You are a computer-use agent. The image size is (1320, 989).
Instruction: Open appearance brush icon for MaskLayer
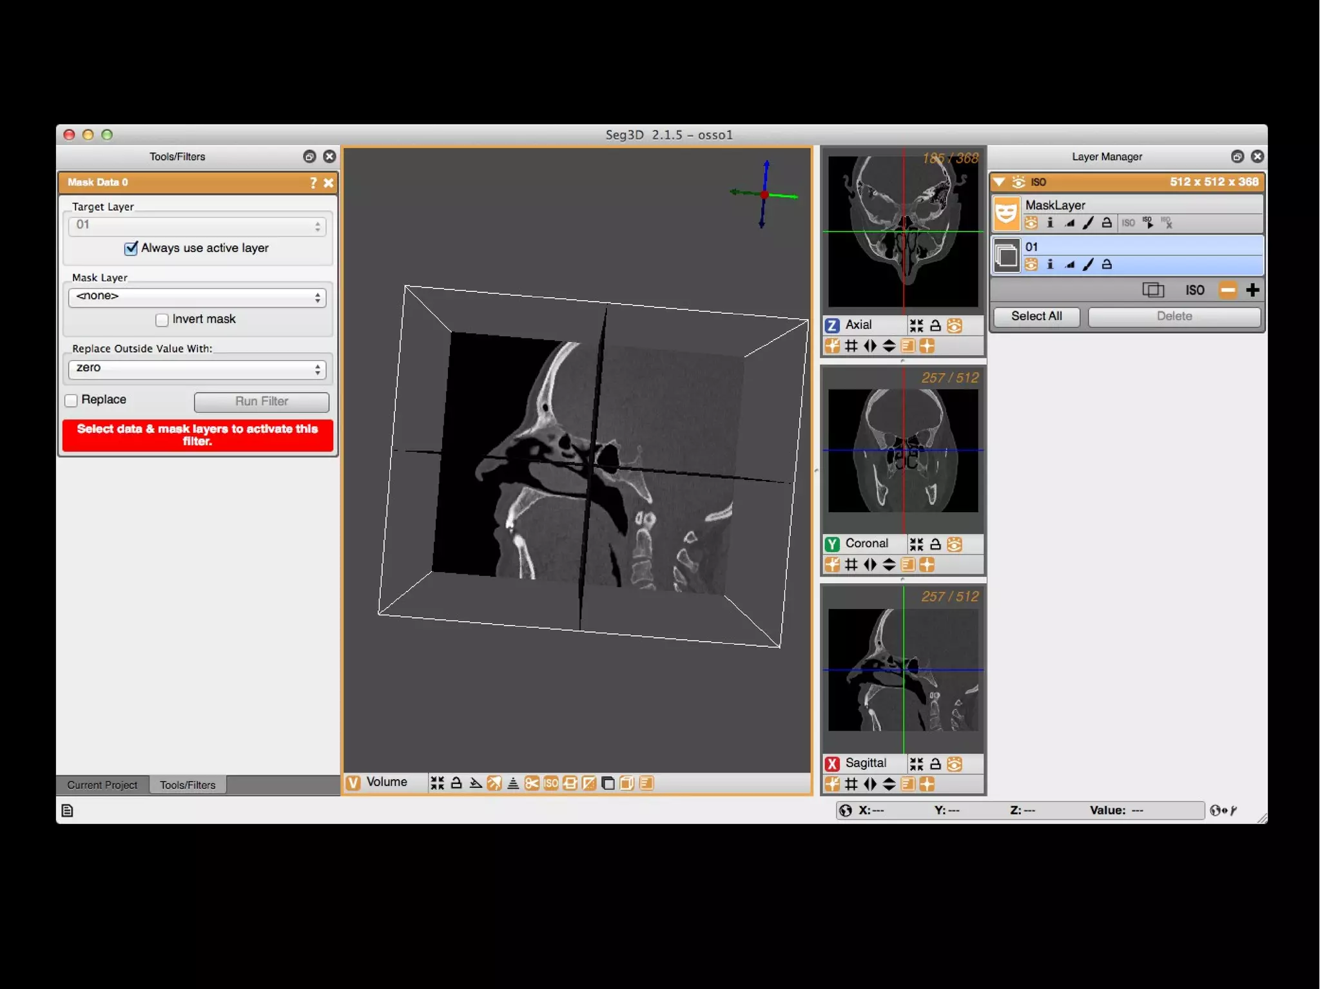(x=1088, y=223)
